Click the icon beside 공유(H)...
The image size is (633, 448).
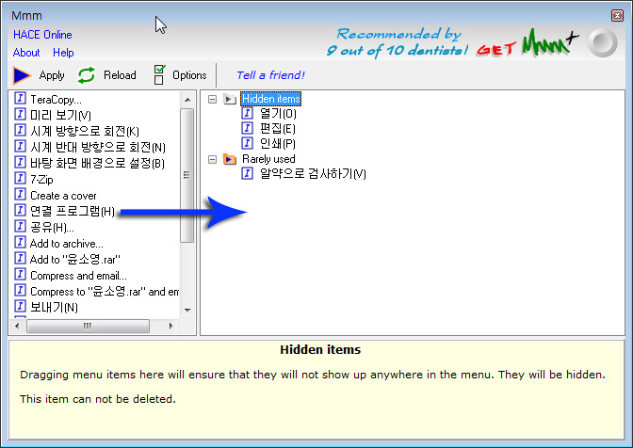click(20, 226)
